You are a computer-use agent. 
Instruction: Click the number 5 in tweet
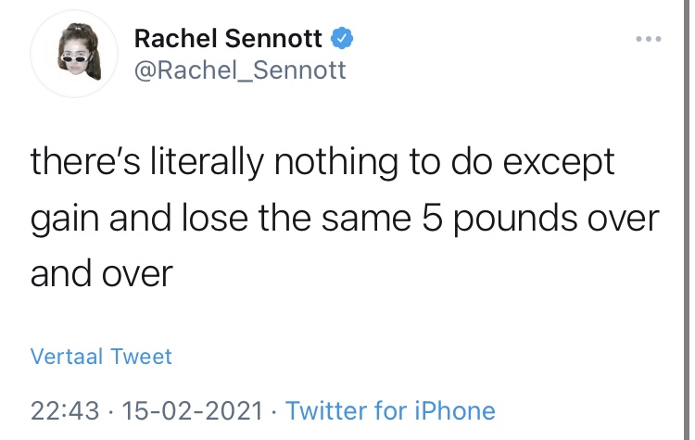(x=432, y=218)
